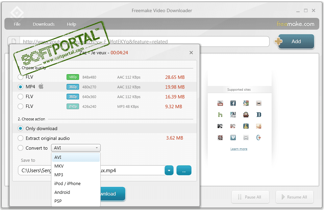Choose Extract original audio action
Viewport: 324px width, 210px height.
coord(21,138)
